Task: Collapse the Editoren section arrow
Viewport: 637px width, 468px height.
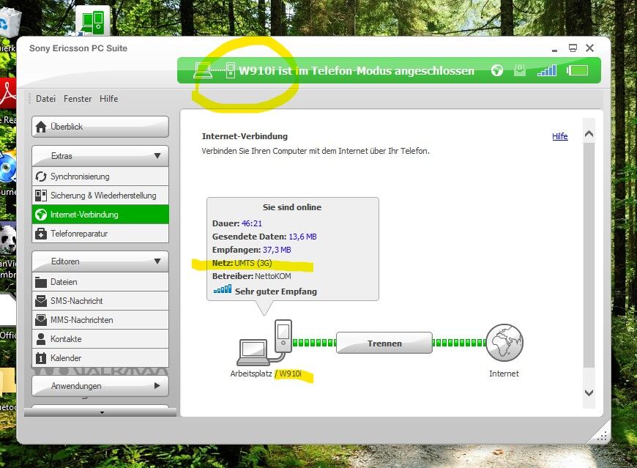Action: click(x=157, y=261)
